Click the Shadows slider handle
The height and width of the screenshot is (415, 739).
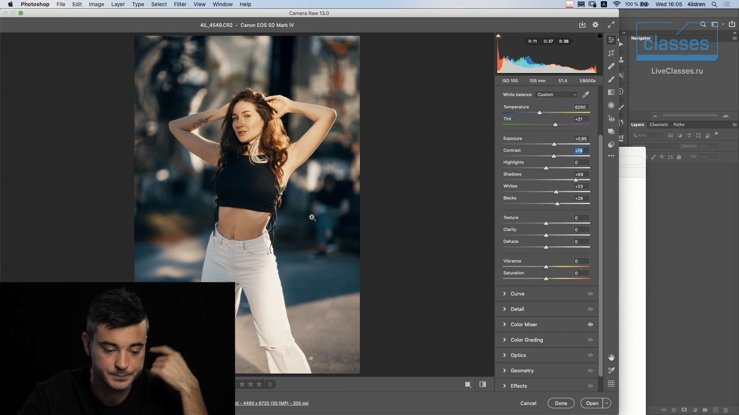[x=576, y=180]
